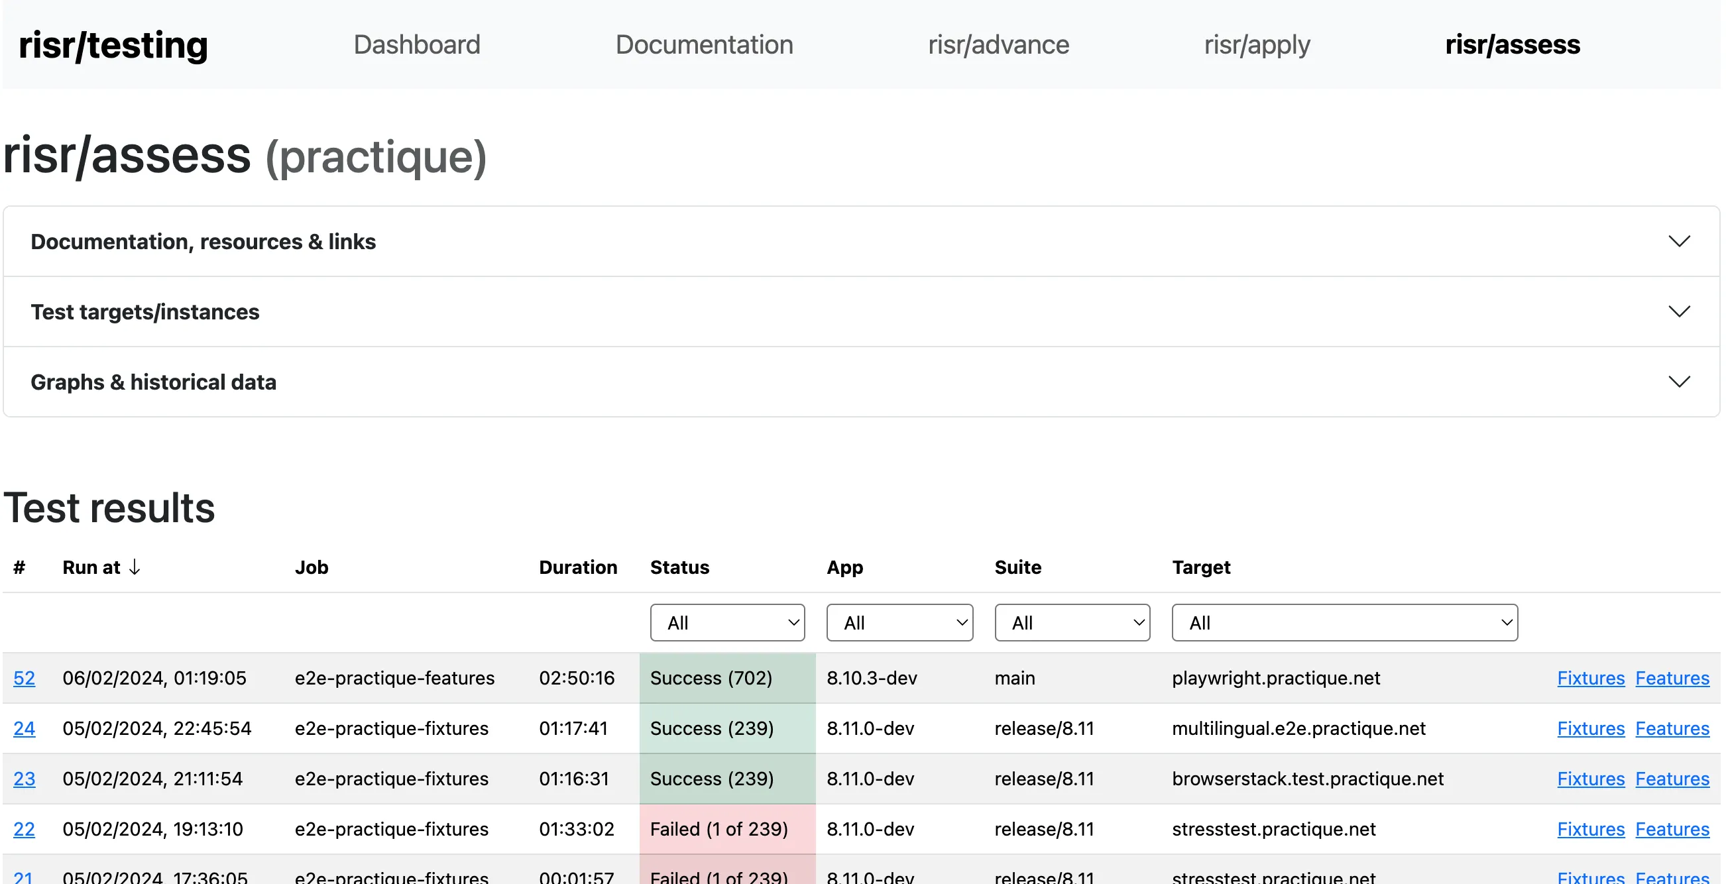
Task: Open Features link for run 24
Action: click(x=1672, y=728)
